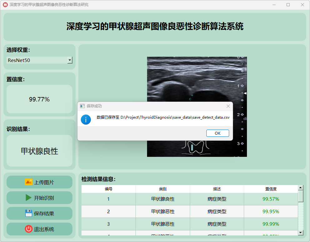Viewport: 310px width, 242px height.
Task: Maximize the application window
Action: 288,5
